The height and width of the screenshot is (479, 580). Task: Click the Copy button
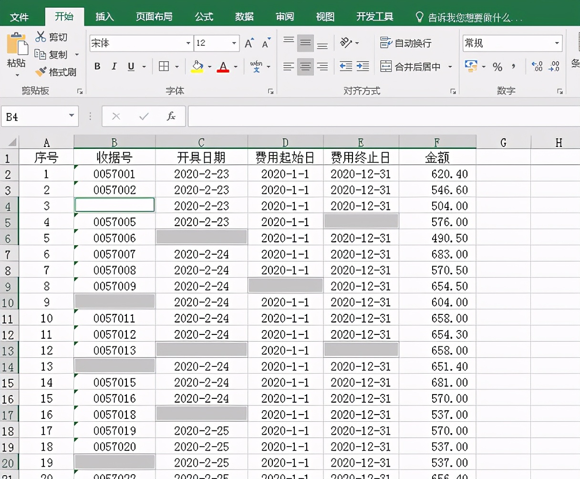click(52, 54)
